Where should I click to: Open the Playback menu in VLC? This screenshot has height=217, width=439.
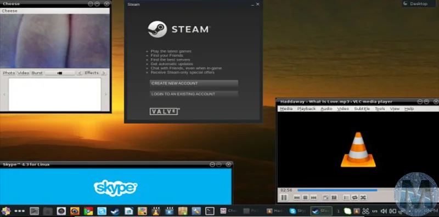[x=306, y=108]
